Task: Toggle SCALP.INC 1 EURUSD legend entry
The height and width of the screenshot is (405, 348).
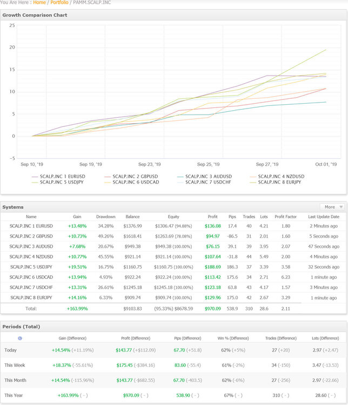Action: pyautogui.click(x=58, y=177)
